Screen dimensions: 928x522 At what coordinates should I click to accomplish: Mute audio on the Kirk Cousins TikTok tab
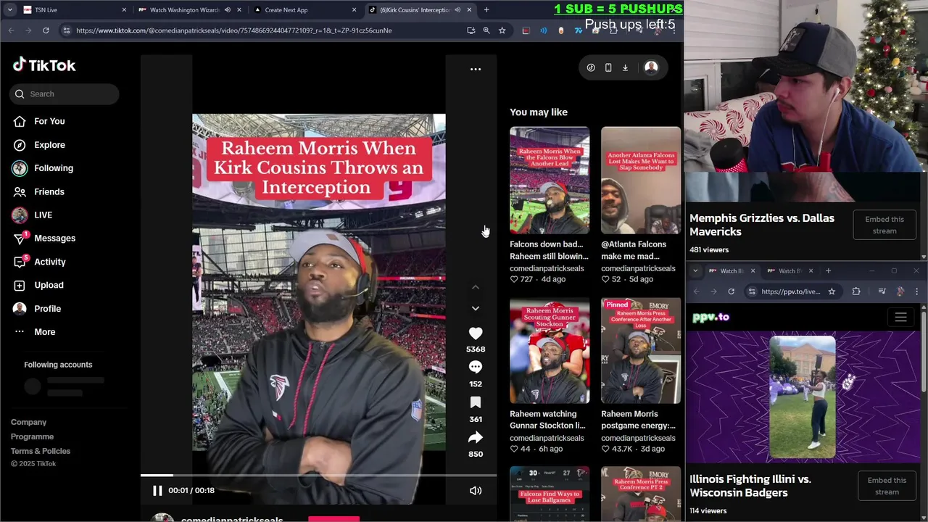tap(457, 10)
